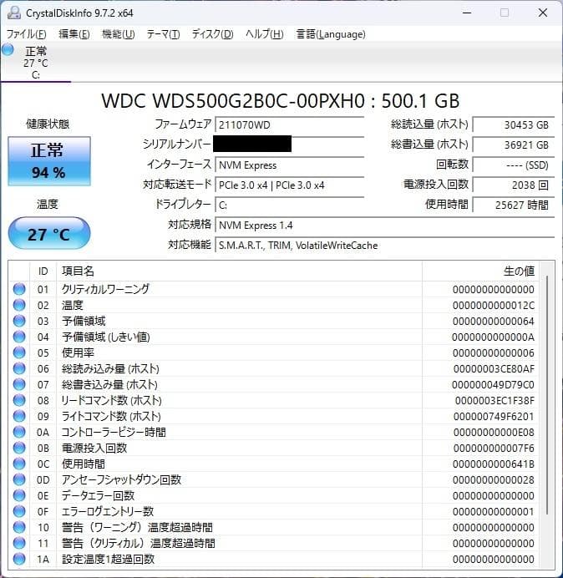
Task: Click total host reads value 30453 GB
Action: (x=513, y=124)
